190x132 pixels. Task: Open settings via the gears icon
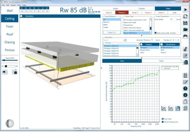[186, 49]
